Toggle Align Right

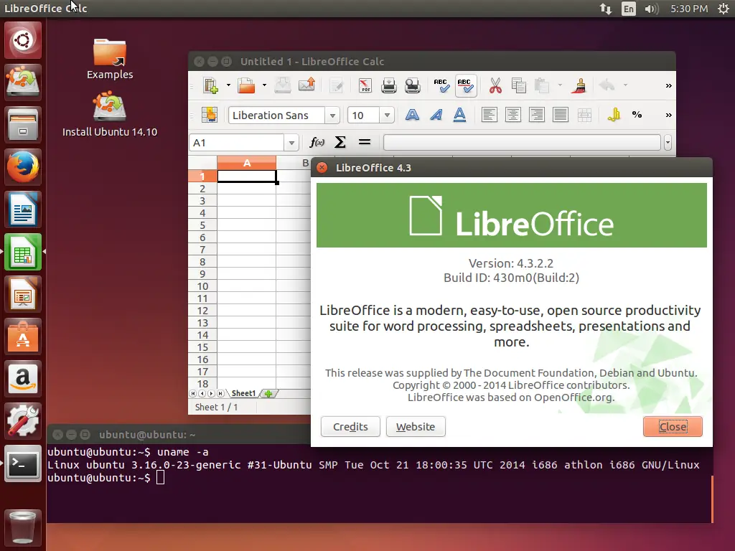point(537,115)
